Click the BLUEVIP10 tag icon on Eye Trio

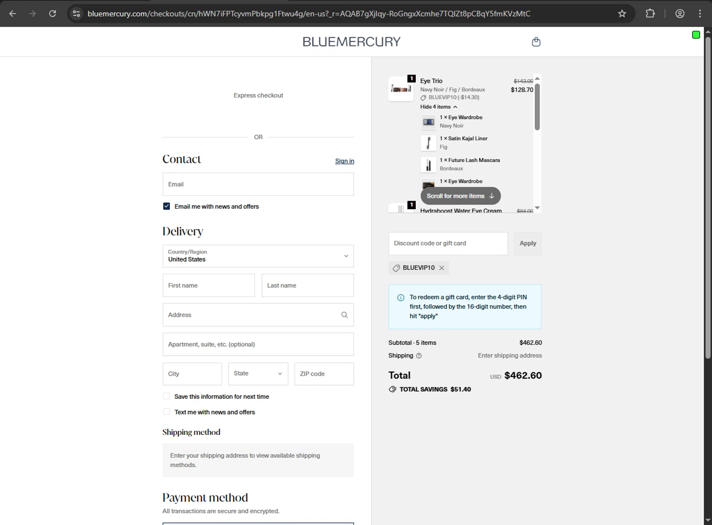pos(423,98)
